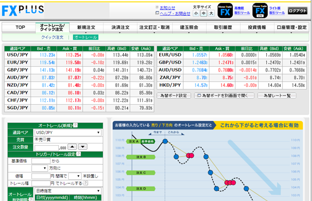Viewport: 312px width, 201px height.
Task: Click SGD/JPY Bid price 80.050
Action: click(x=48, y=108)
